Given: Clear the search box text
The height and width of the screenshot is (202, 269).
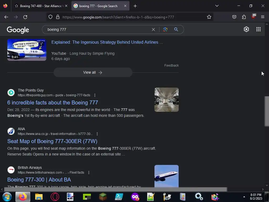Looking at the screenshot, I should pos(153,29).
